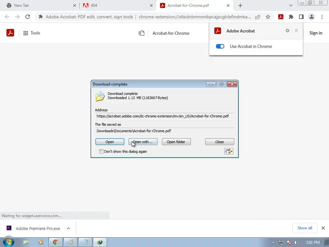
Task: Click the share page icon in address bar
Action: click(258, 17)
